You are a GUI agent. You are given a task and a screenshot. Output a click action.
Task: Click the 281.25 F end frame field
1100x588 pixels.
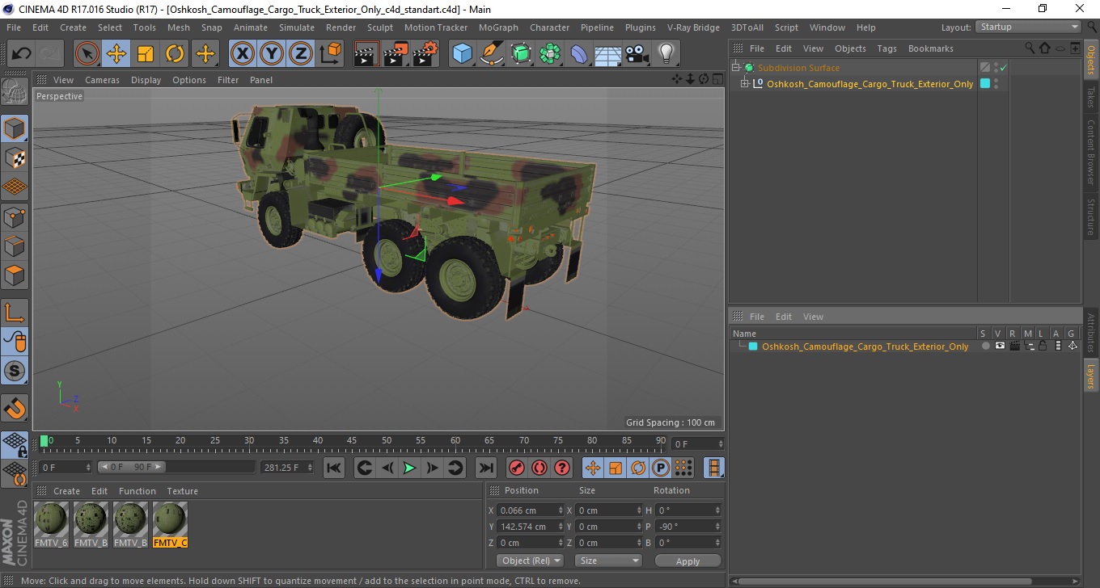tap(288, 468)
